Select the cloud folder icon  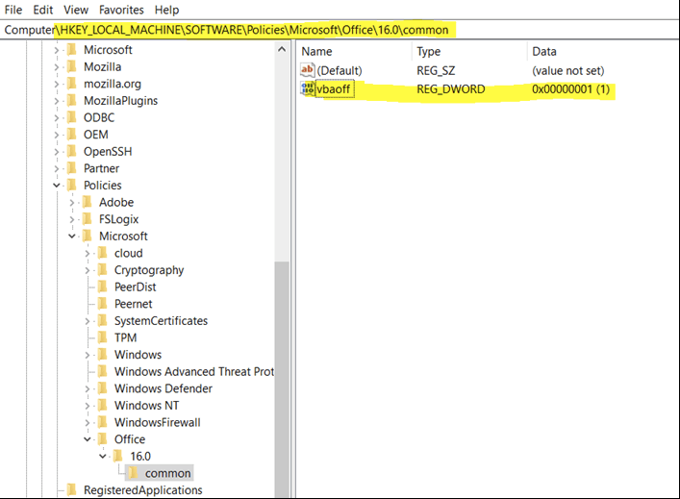click(x=103, y=253)
